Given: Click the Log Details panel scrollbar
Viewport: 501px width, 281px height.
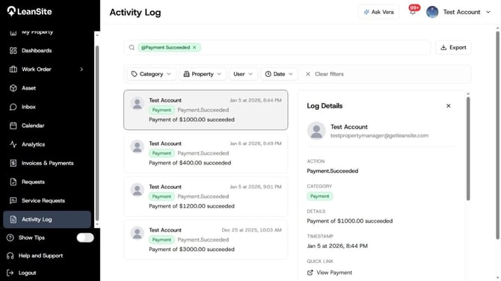Looking at the screenshot, I should [468, 149].
